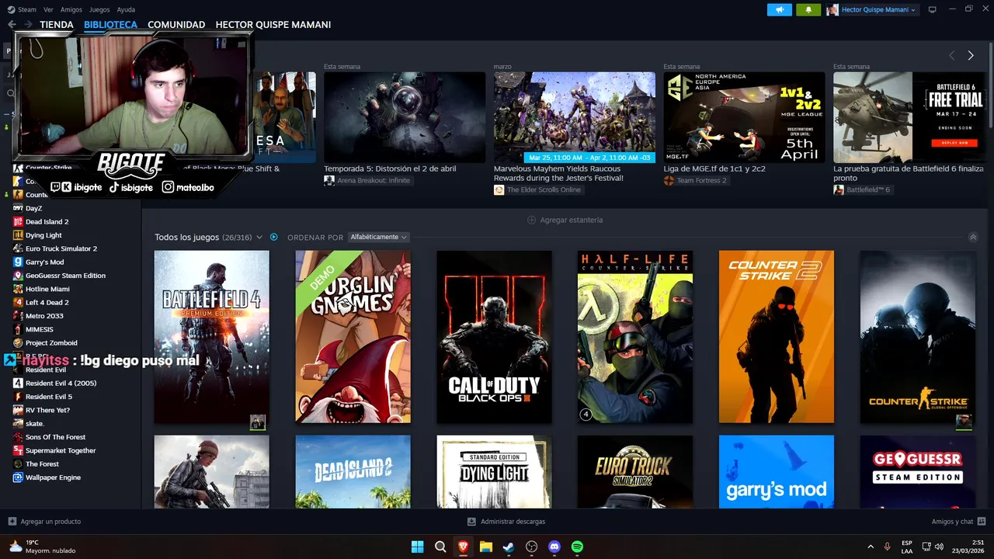Viewport: 994px width, 559px height.
Task: Click the Administrar descargas download icon
Action: coord(471,521)
